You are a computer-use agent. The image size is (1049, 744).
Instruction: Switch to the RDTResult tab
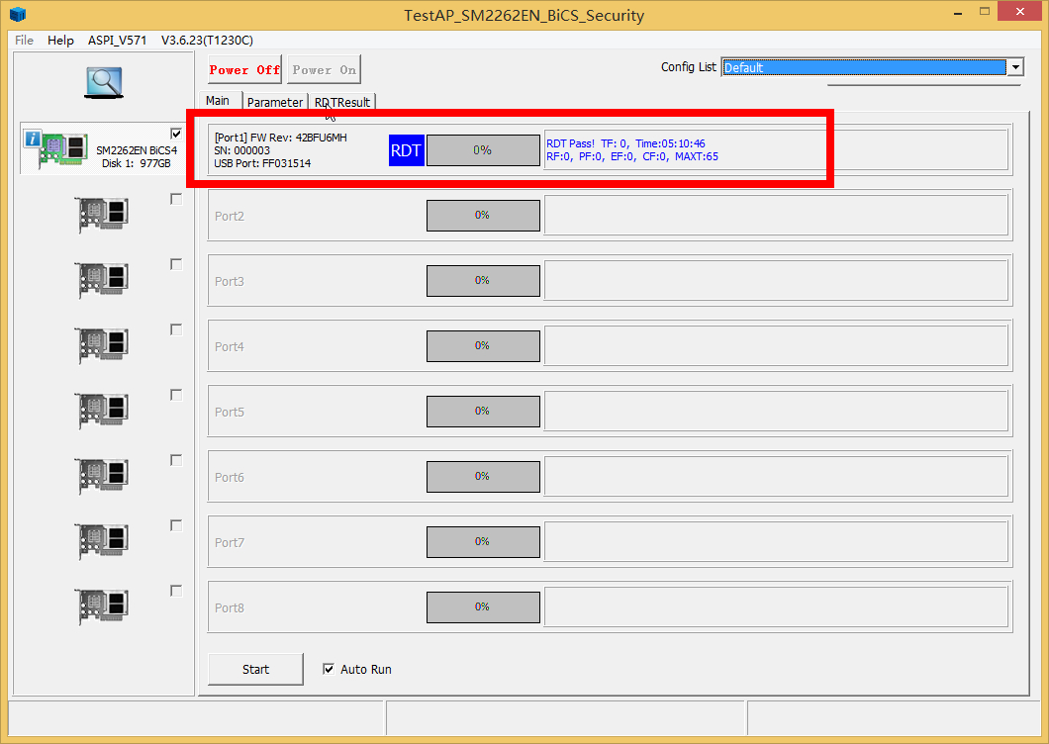click(342, 102)
